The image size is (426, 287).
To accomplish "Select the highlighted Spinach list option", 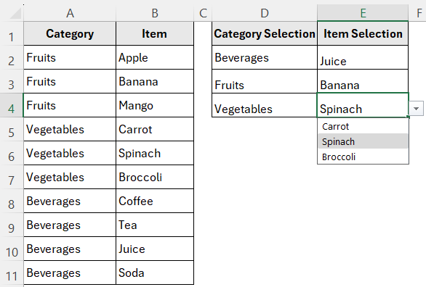I will (363, 141).
